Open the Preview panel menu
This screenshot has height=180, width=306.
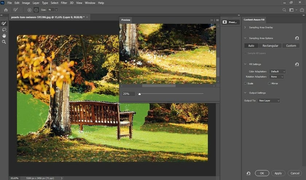point(217,20)
